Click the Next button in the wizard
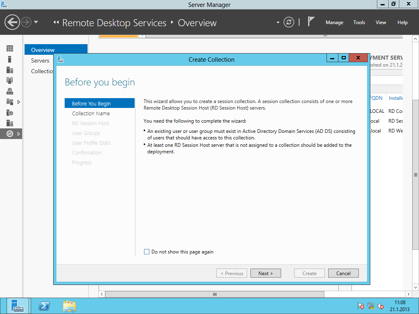The height and width of the screenshot is (314, 419). pyautogui.click(x=265, y=273)
